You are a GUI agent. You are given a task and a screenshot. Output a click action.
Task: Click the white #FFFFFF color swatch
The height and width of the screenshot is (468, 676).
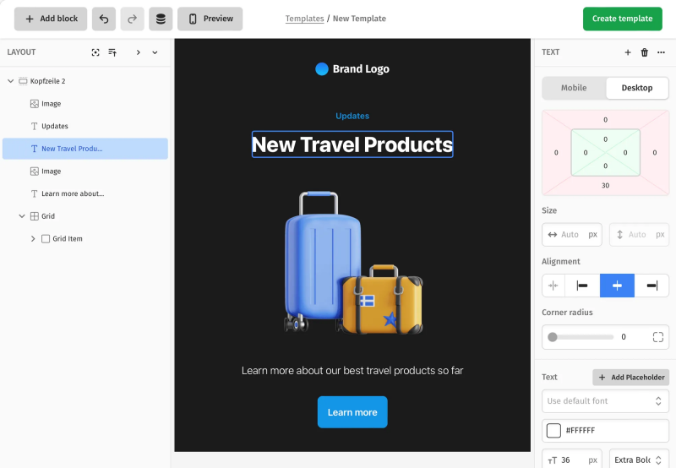(553, 431)
